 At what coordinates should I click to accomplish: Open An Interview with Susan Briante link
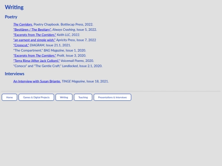click(x=37, y=82)
